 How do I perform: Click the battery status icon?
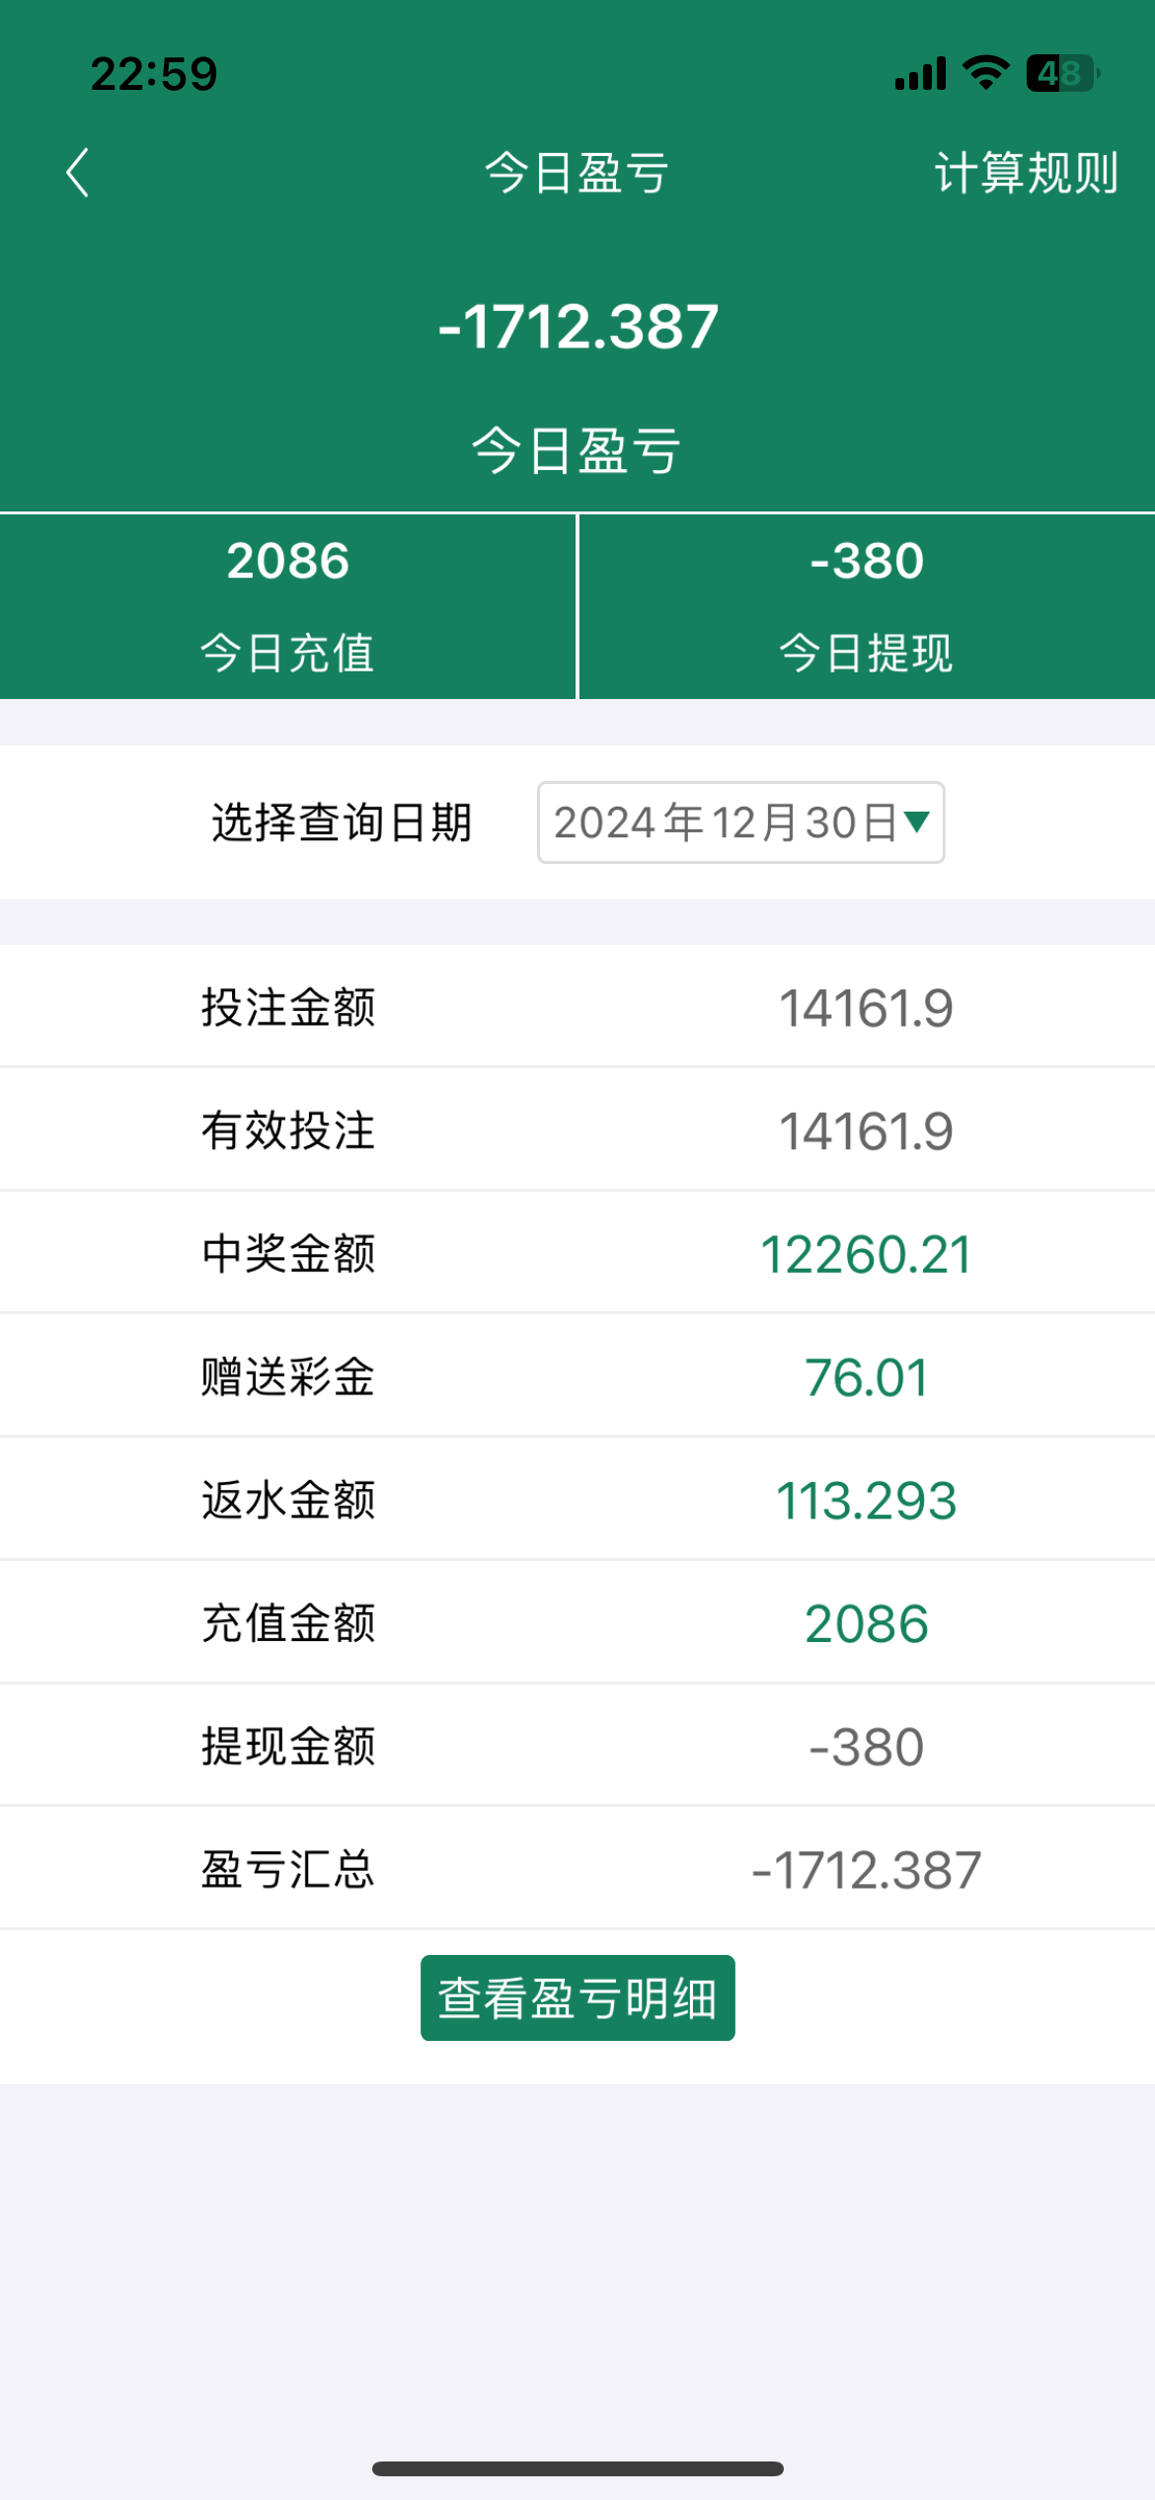pyautogui.click(x=1062, y=73)
